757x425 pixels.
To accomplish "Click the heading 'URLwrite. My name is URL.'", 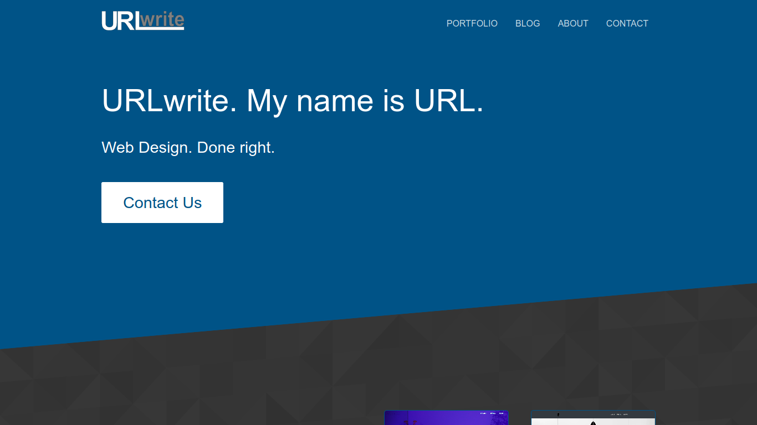I will [293, 101].
